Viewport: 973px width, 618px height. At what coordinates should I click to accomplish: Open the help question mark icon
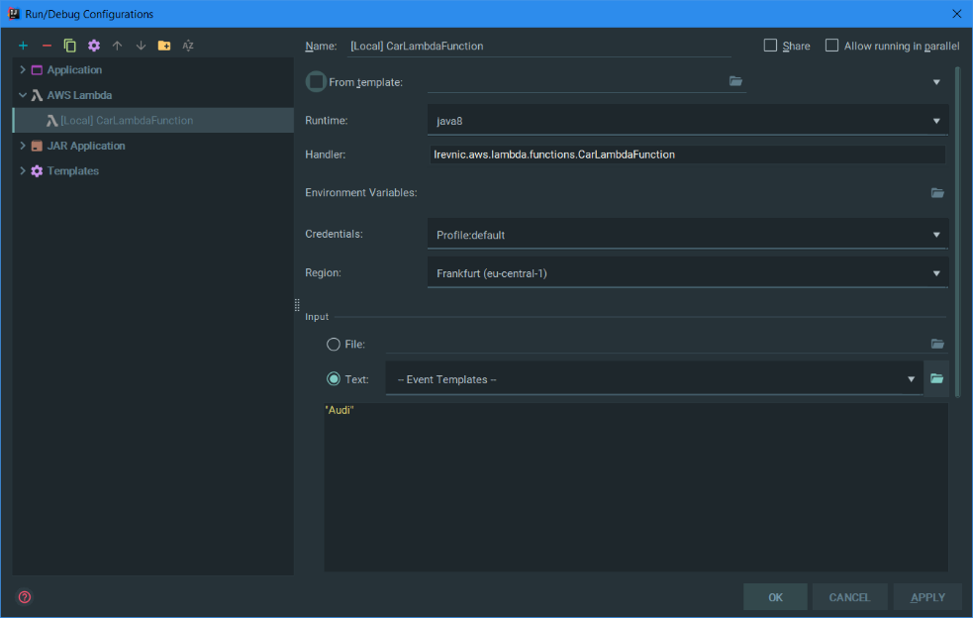(x=25, y=597)
